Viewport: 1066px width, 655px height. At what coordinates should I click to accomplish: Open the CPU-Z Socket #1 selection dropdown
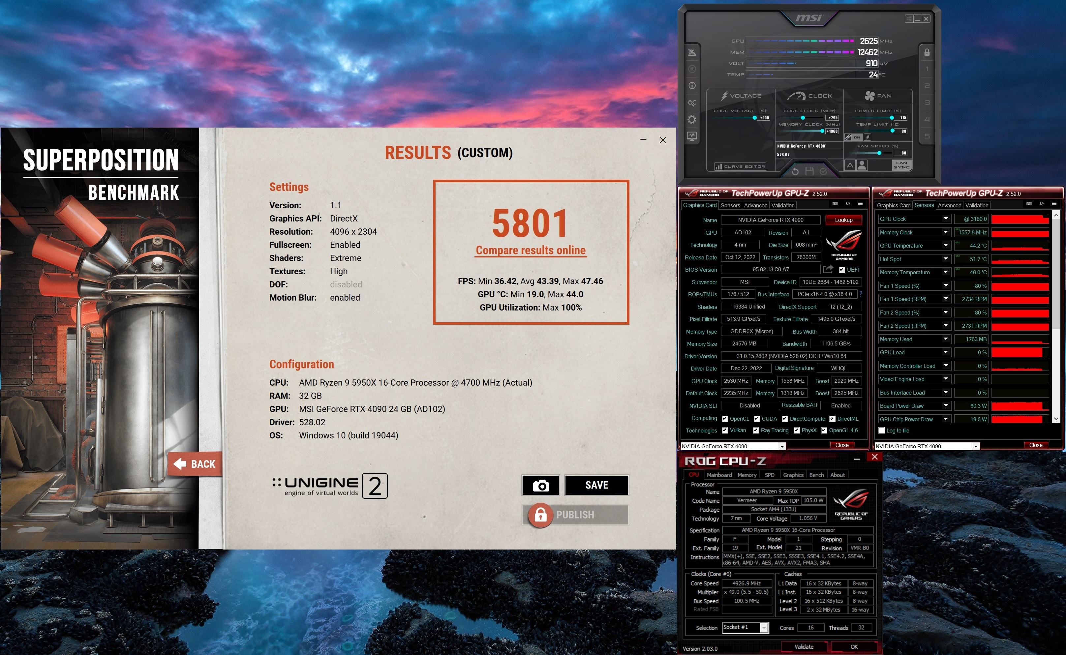(x=764, y=627)
